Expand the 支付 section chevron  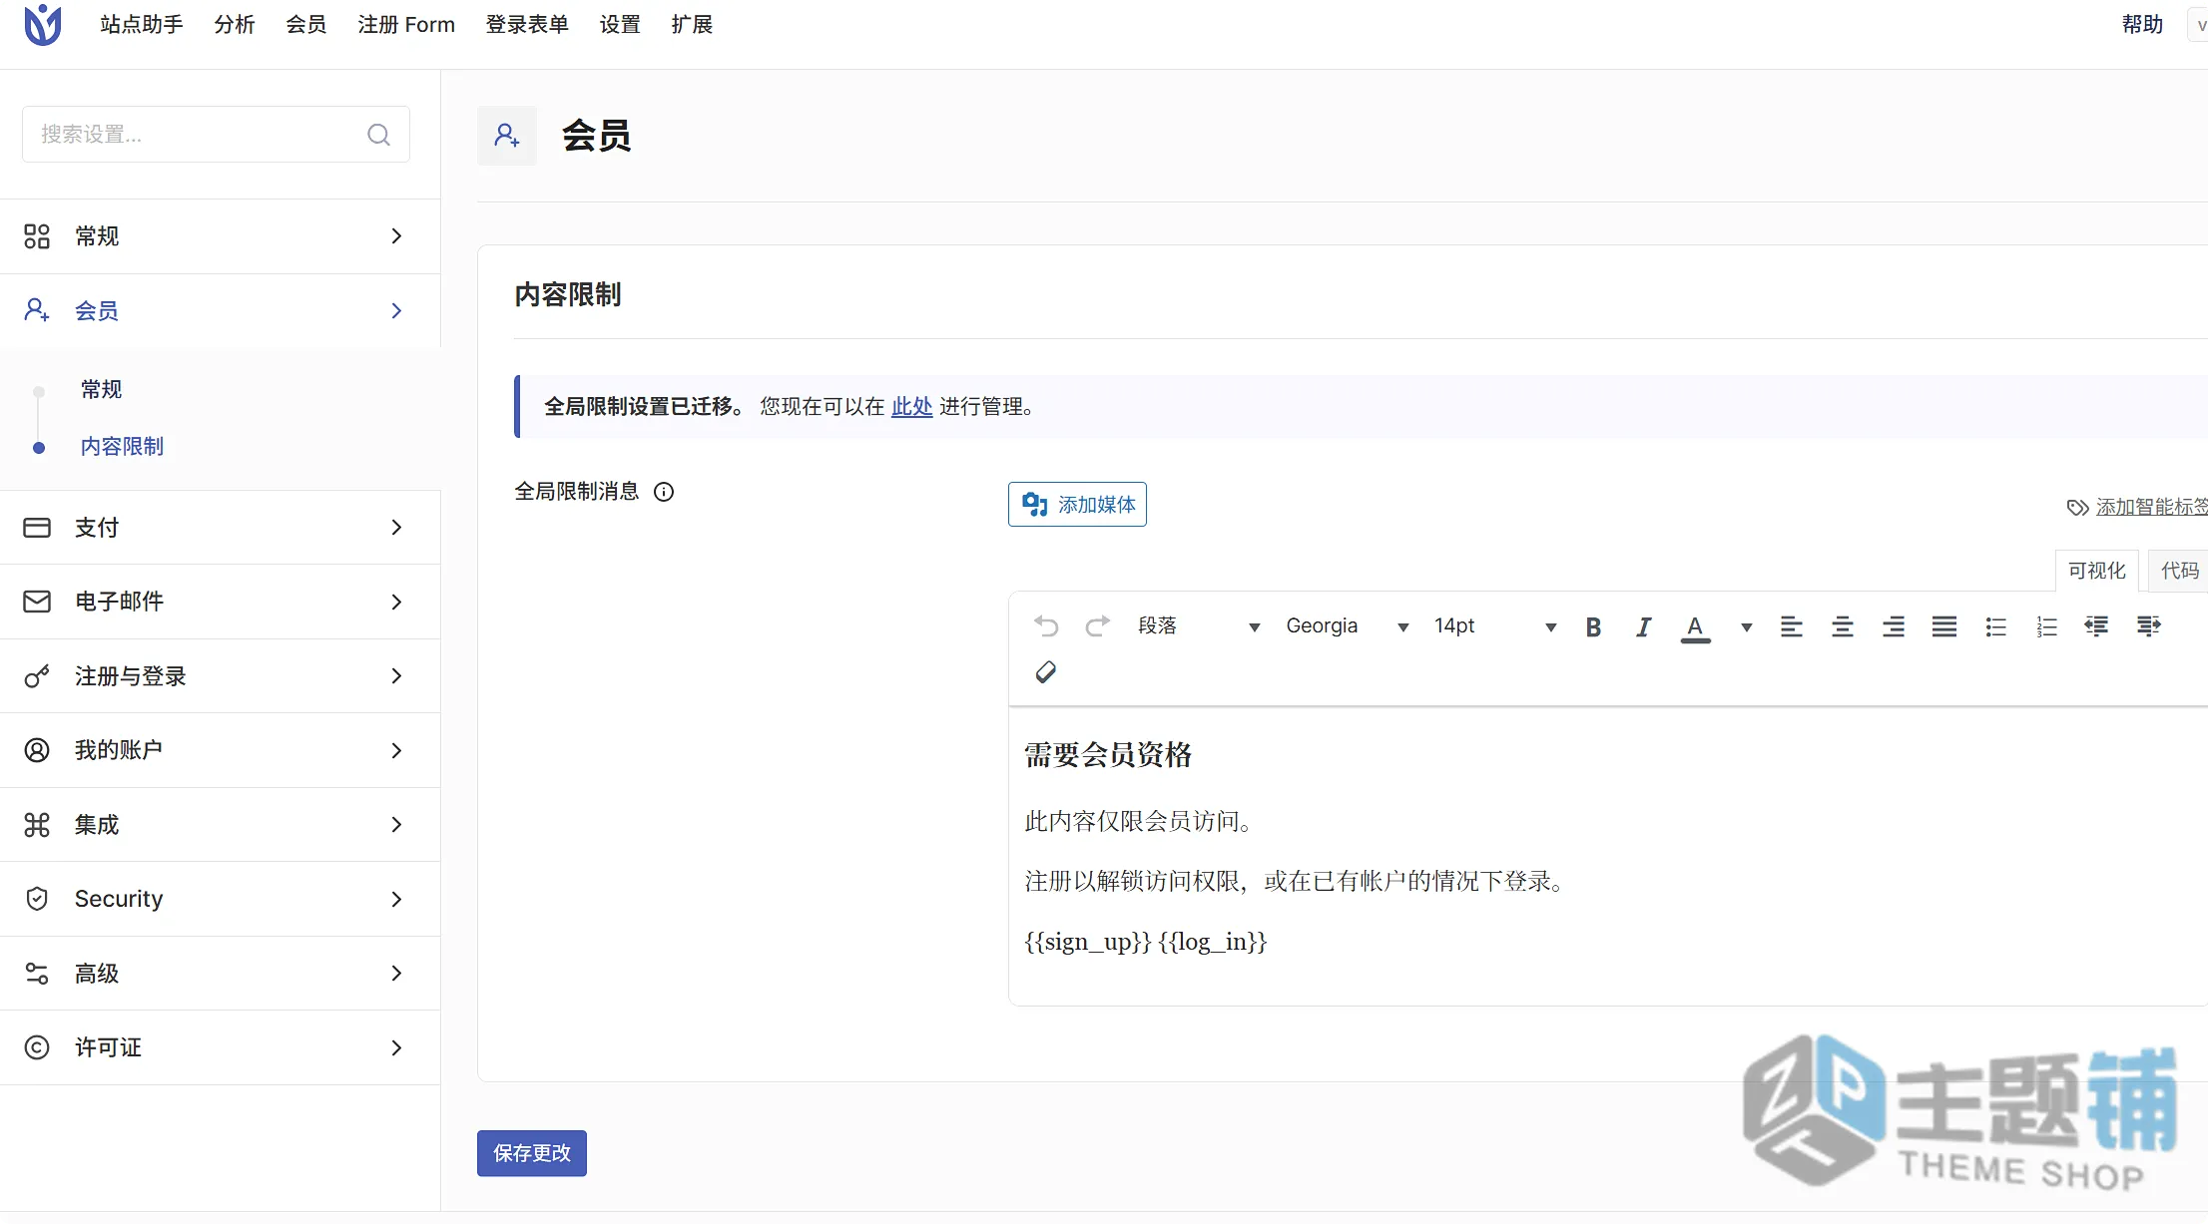396,528
